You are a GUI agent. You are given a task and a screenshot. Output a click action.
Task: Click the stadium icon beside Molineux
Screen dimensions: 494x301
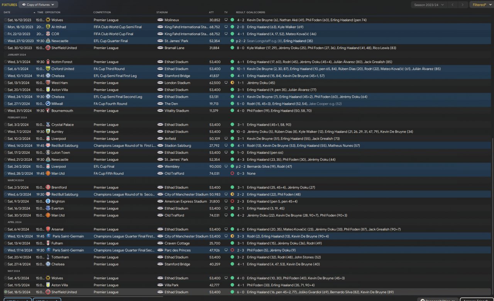click(x=160, y=20)
